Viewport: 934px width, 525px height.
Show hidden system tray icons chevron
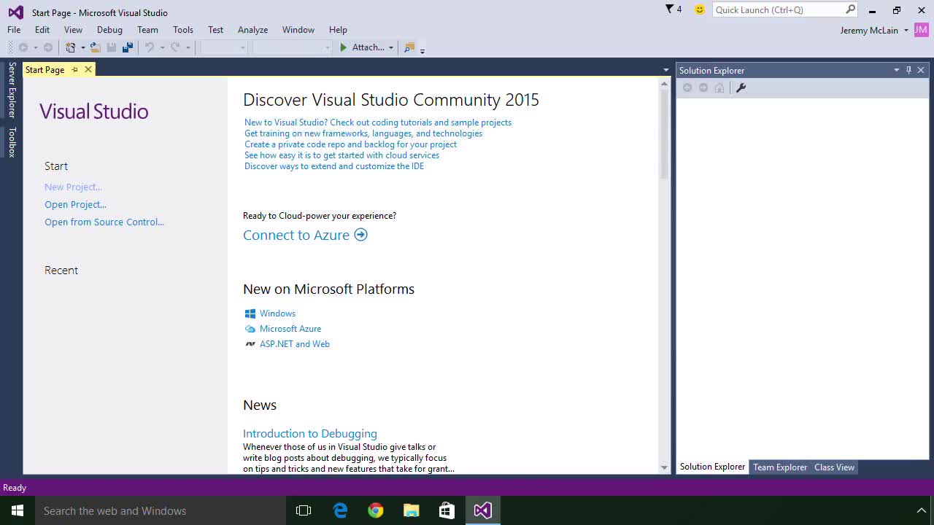pyautogui.click(x=921, y=510)
